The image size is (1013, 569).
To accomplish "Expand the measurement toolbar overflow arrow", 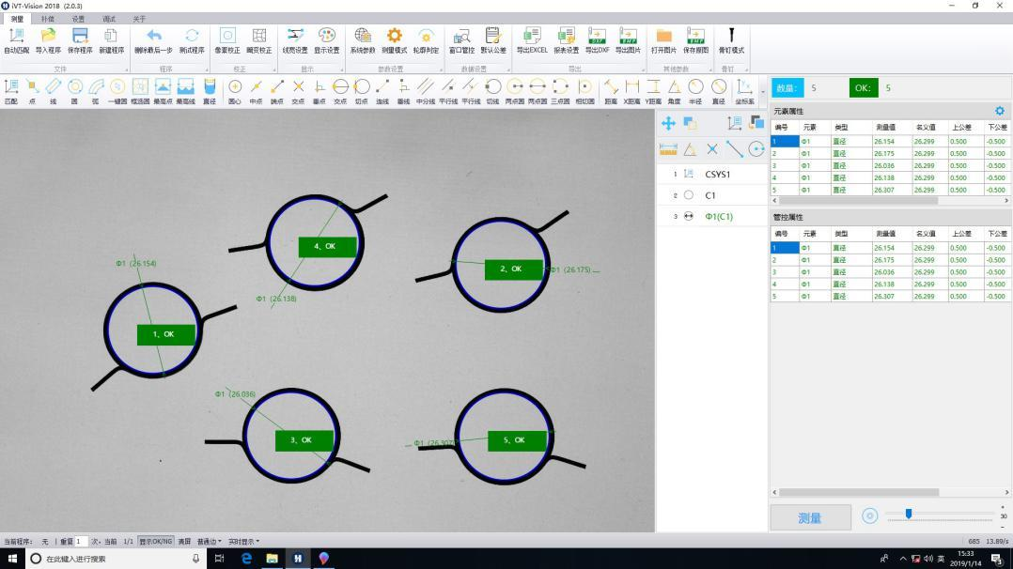I will click(x=762, y=92).
